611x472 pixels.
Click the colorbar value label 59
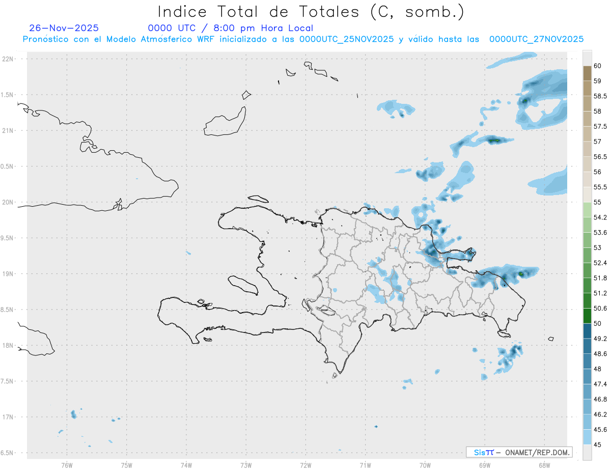pos(598,81)
